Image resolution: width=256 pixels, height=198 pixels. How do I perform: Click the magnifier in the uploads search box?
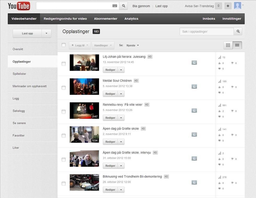pyautogui.click(x=237, y=31)
